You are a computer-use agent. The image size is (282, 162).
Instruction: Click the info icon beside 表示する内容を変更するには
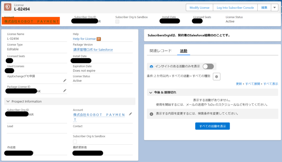click(152, 114)
